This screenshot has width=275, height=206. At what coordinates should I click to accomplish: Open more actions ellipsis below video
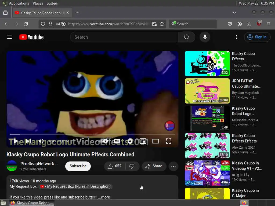(x=173, y=166)
